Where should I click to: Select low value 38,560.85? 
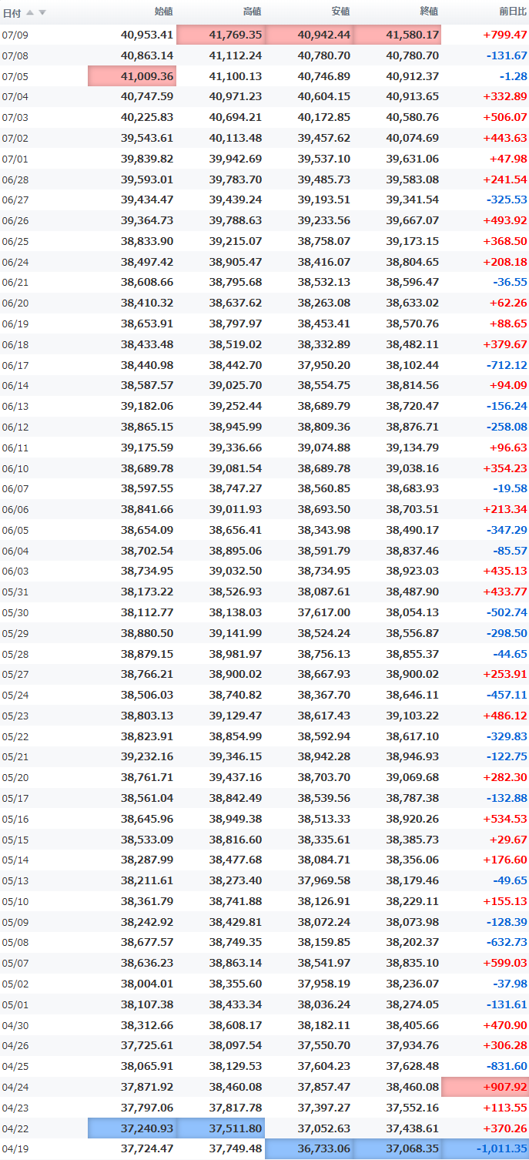point(324,488)
